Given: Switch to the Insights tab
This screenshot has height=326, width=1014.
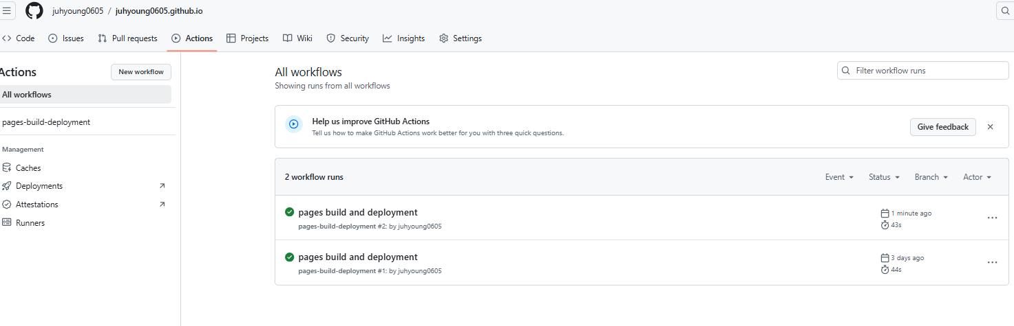Looking at the screenshot, I should [404, 38].
